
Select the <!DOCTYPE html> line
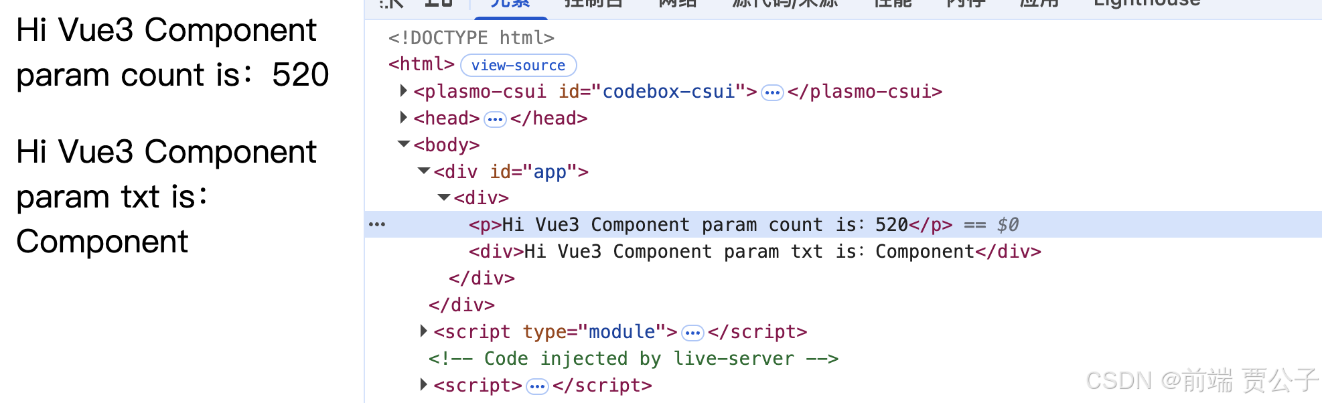pyautogui.click(x=471, y=37)
